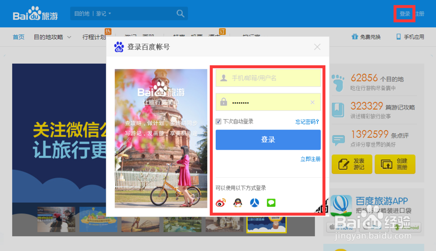Click the password input field
The image size is (436, 251).
268,102
